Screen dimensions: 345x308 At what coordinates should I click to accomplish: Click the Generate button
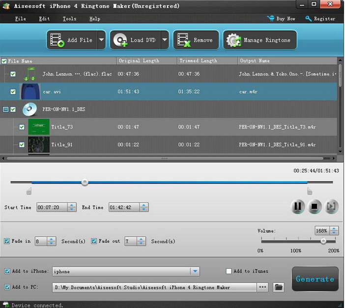coord(315,279)
